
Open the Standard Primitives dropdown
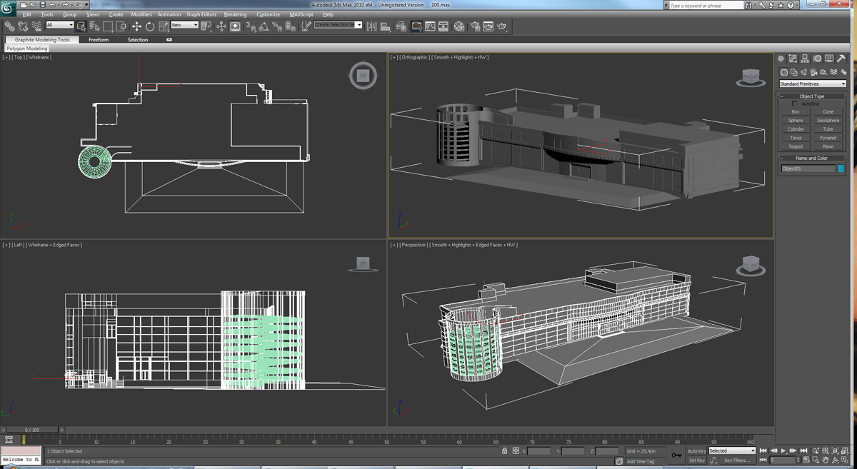[812, 84]
